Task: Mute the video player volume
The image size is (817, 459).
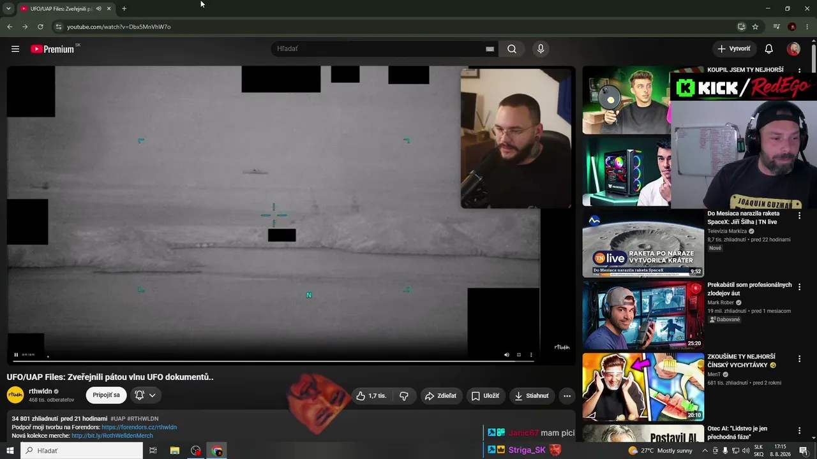Action: click(507, 355)
